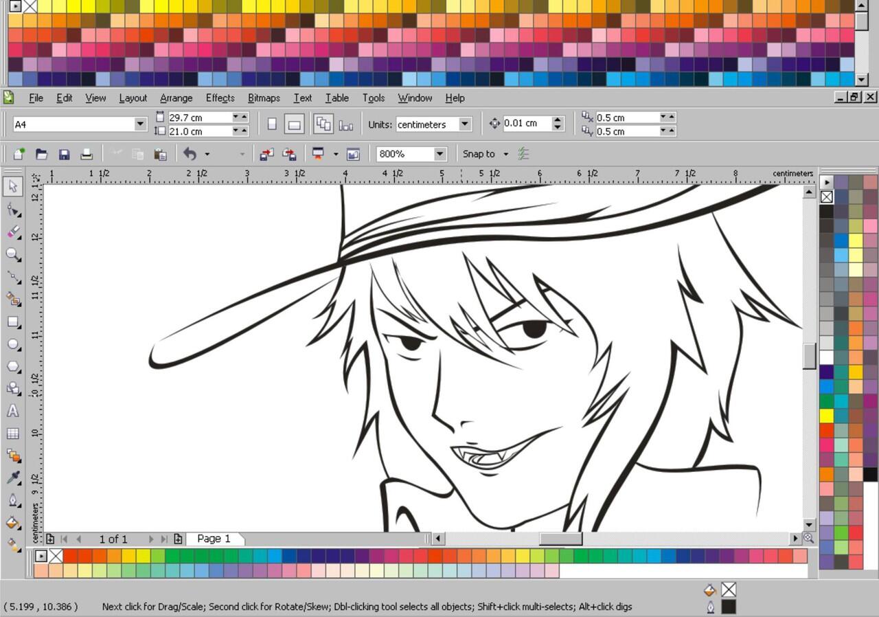Choose the Crop tool in the toolbox
Viewport: 879px width, 617px height.
[13, 232]
